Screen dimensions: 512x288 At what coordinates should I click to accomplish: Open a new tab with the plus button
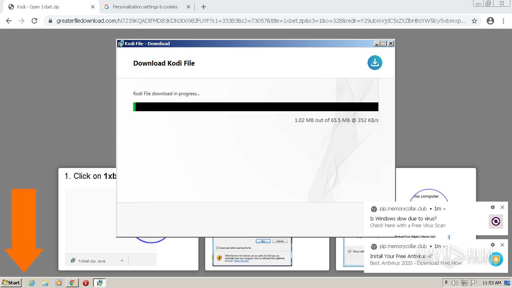pos(204,7)
